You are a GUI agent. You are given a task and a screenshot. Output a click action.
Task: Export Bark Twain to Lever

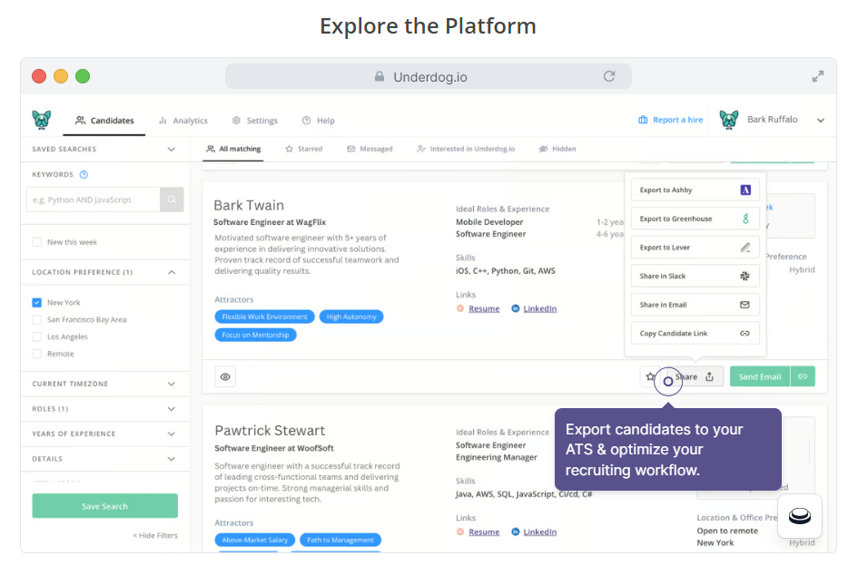coord(694,247)
